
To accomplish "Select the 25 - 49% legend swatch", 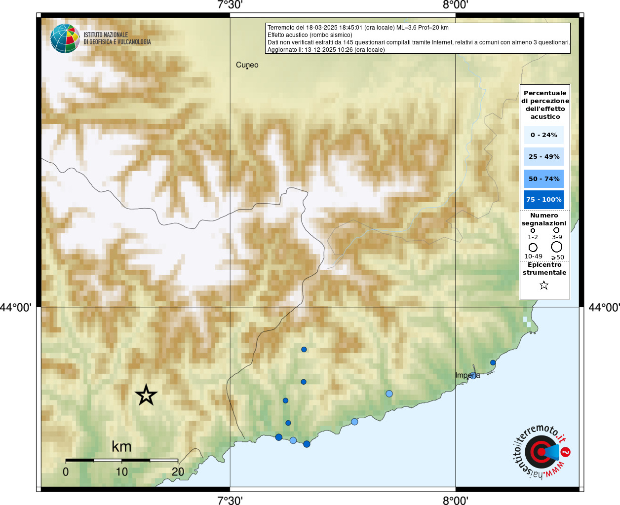I will pyautogui.click(x=543, y=157).
